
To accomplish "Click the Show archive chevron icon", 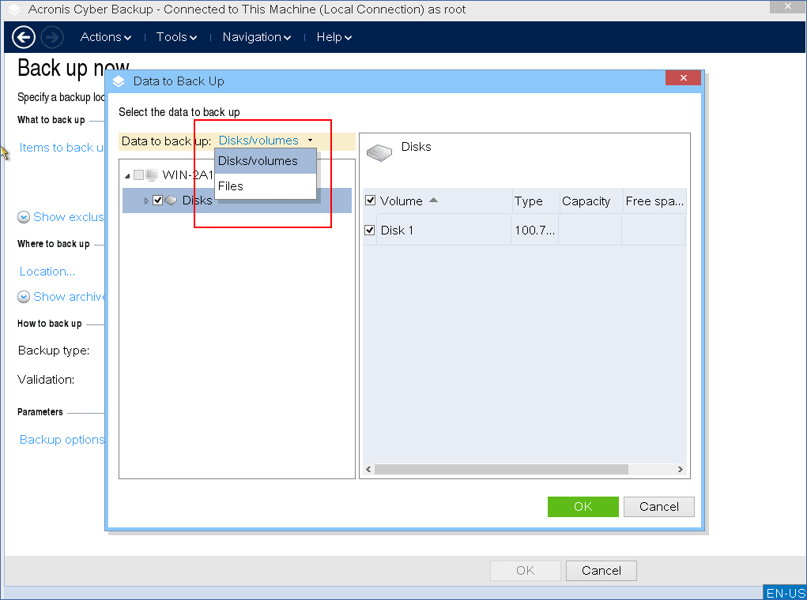I will (24, 297).
